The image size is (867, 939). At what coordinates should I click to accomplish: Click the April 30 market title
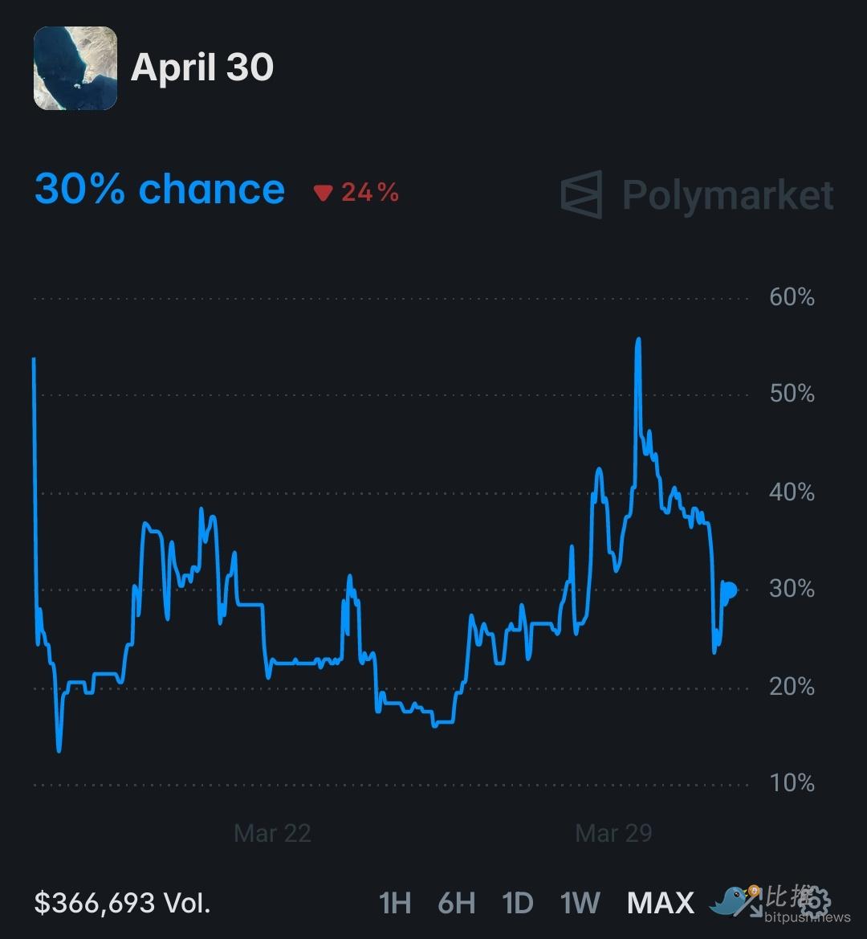point(201,67)
